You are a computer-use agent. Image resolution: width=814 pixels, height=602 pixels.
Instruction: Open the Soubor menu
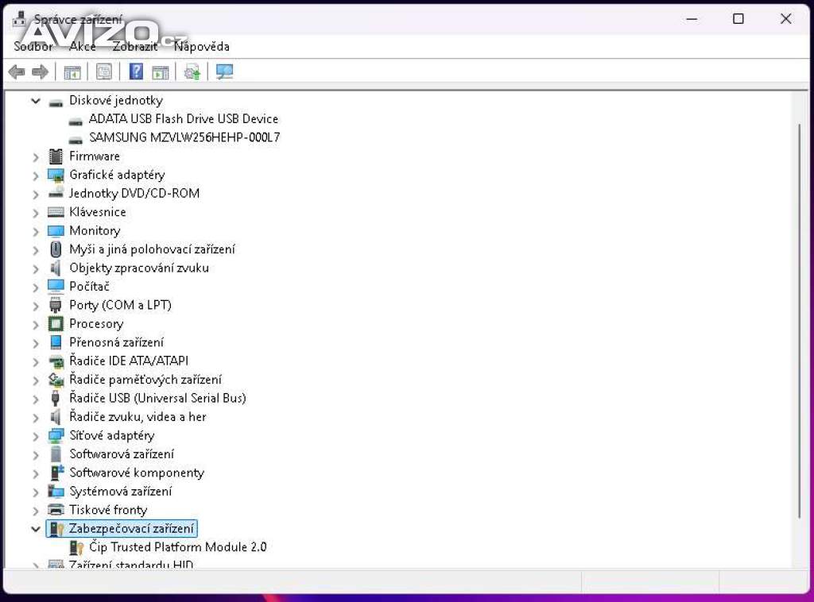33,46
